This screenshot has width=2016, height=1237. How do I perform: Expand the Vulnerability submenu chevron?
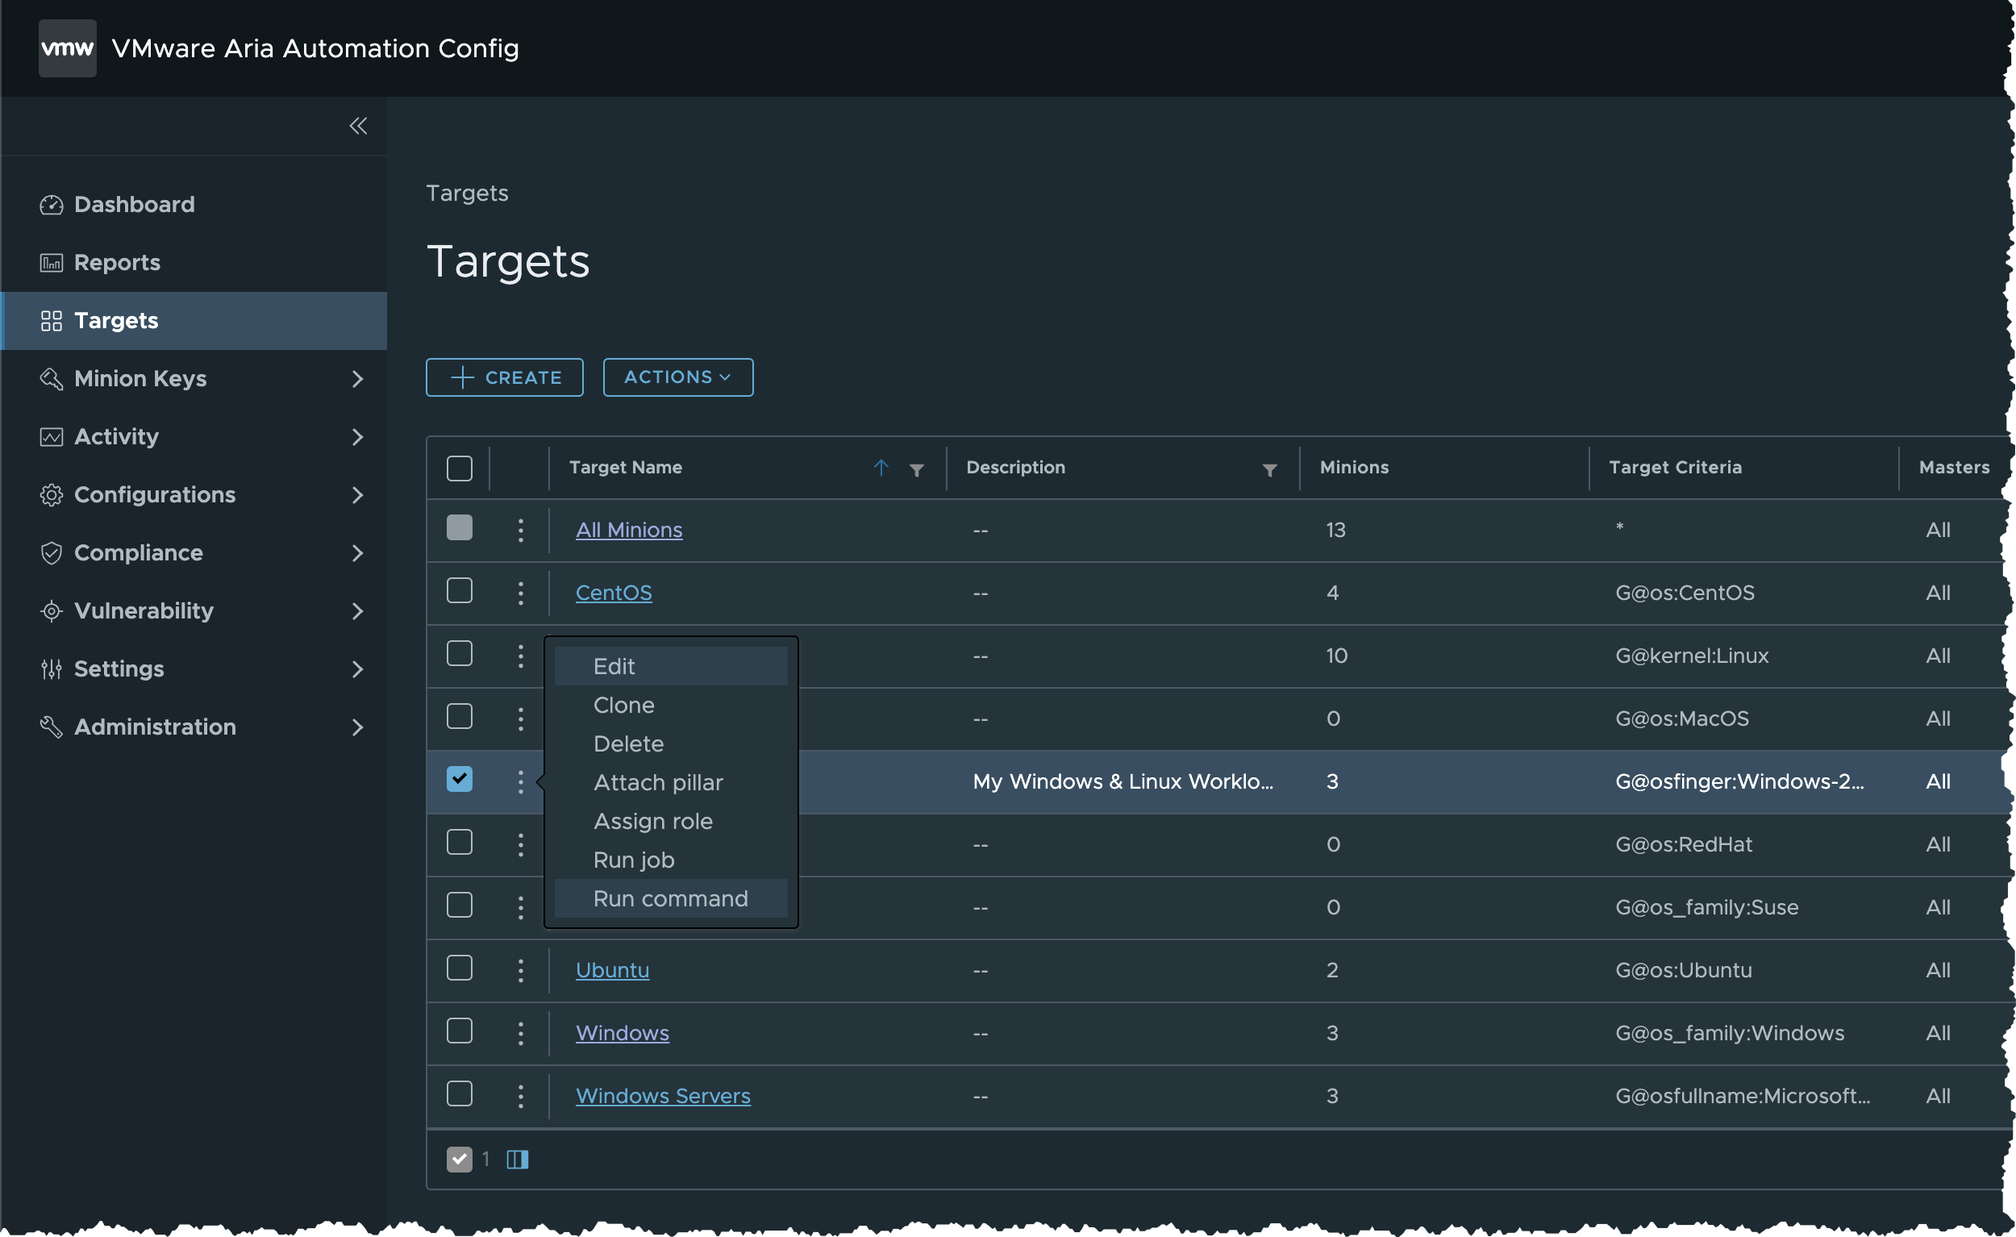click(x=356, y=611)
